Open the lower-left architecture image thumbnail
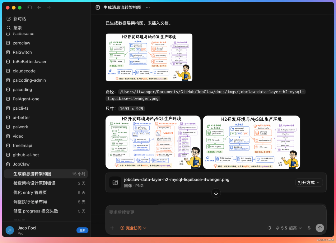Viewport: 336px width, 243px height. [153, 142]
